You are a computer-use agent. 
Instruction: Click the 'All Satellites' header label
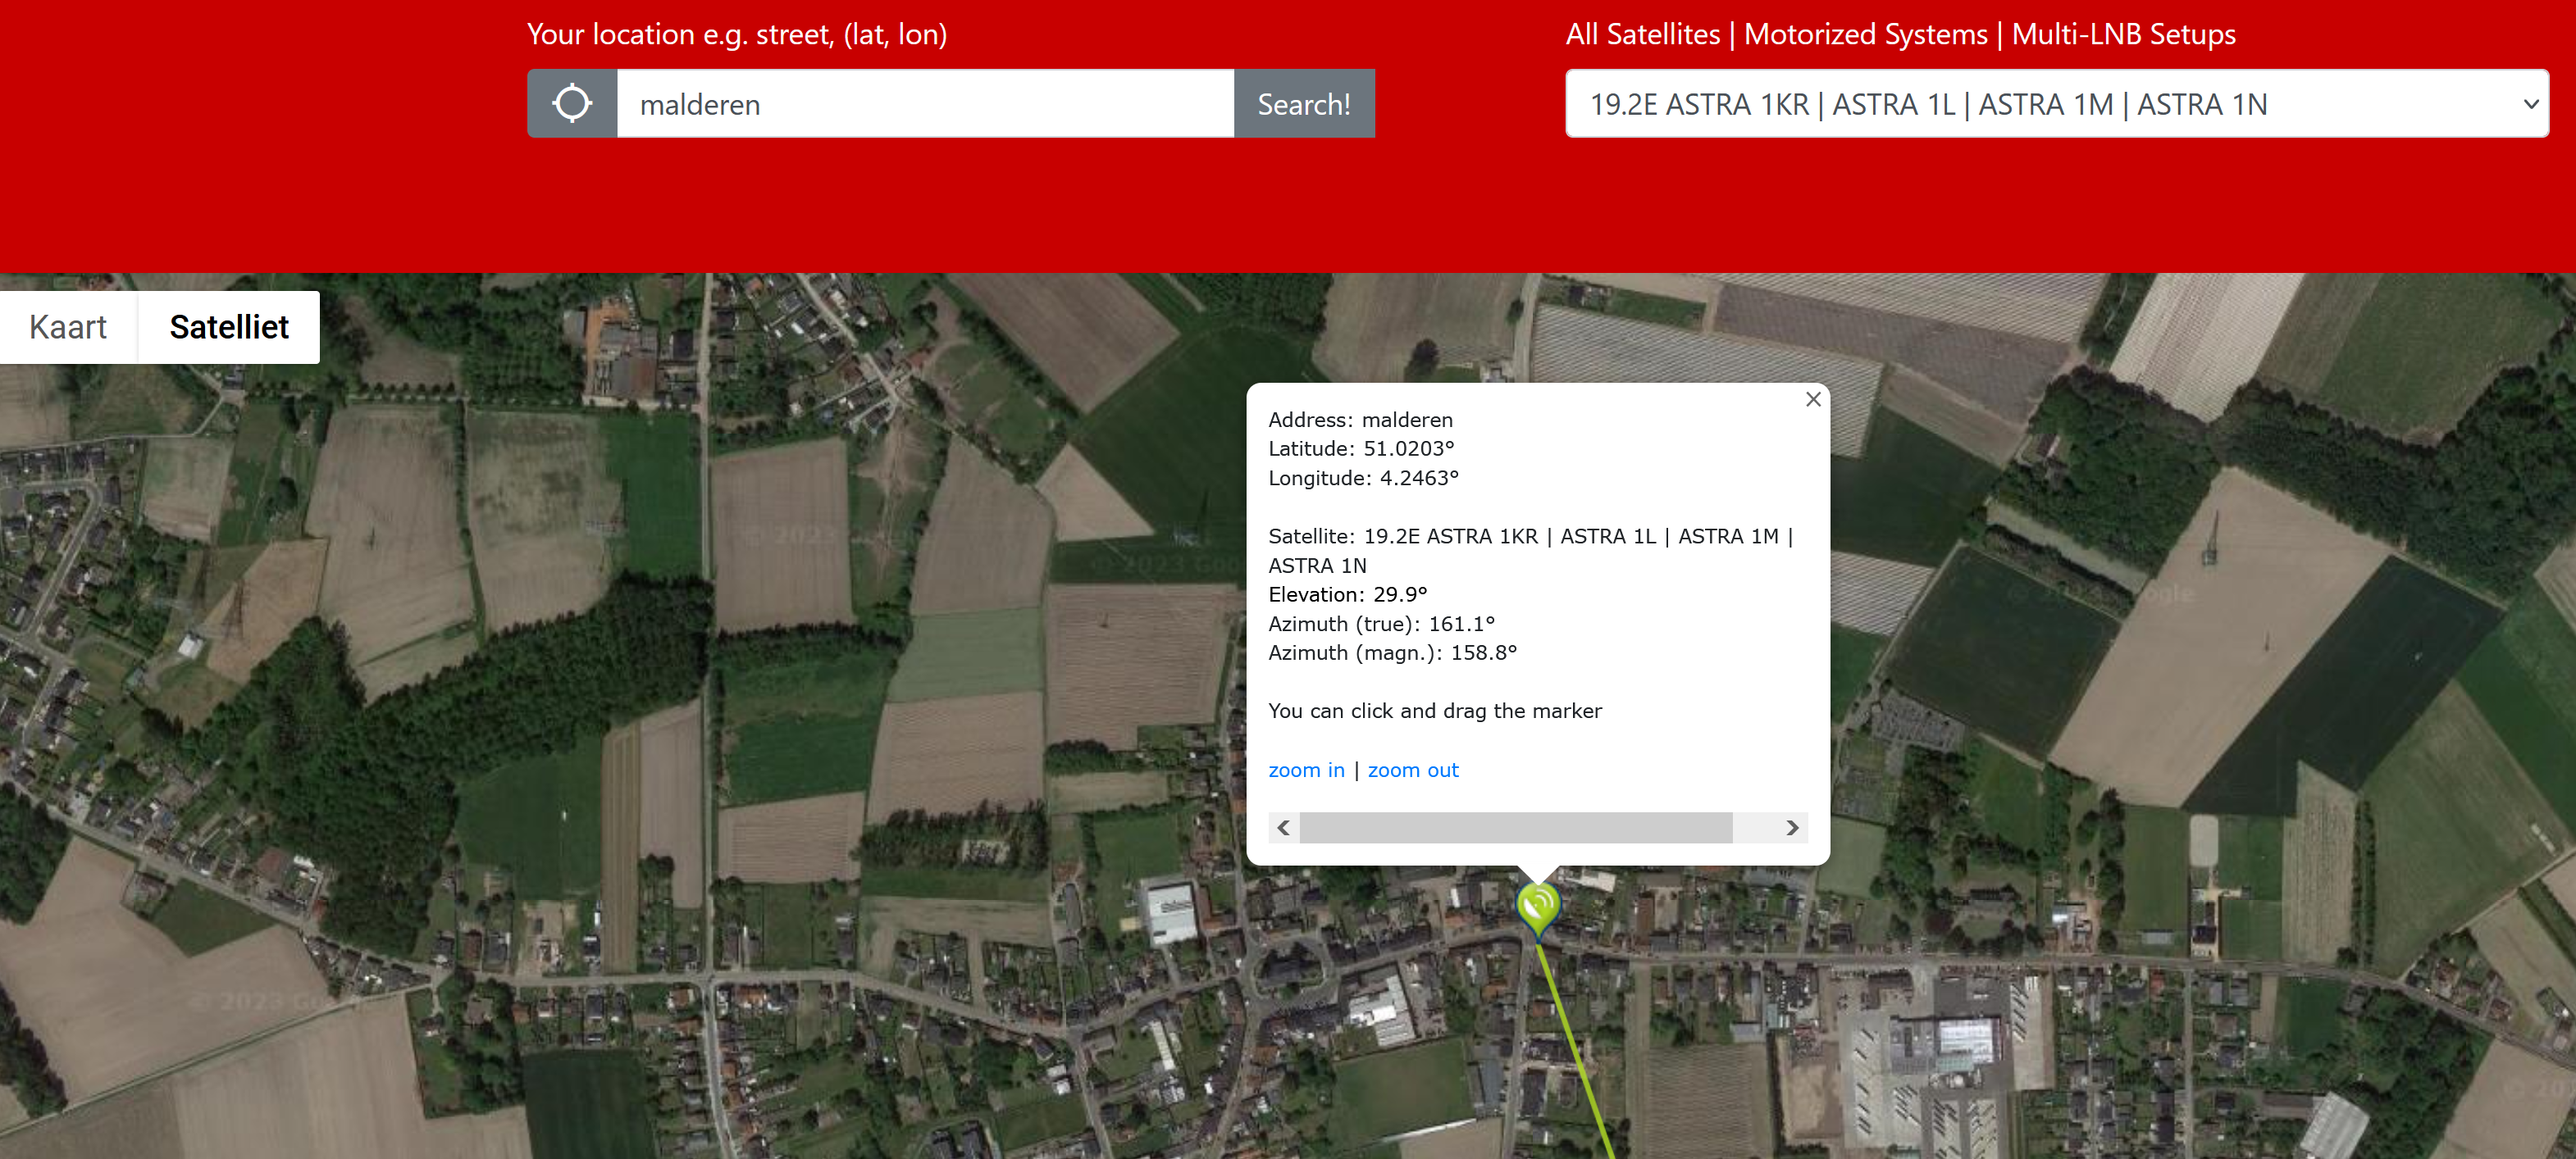tap(1643, 35)
